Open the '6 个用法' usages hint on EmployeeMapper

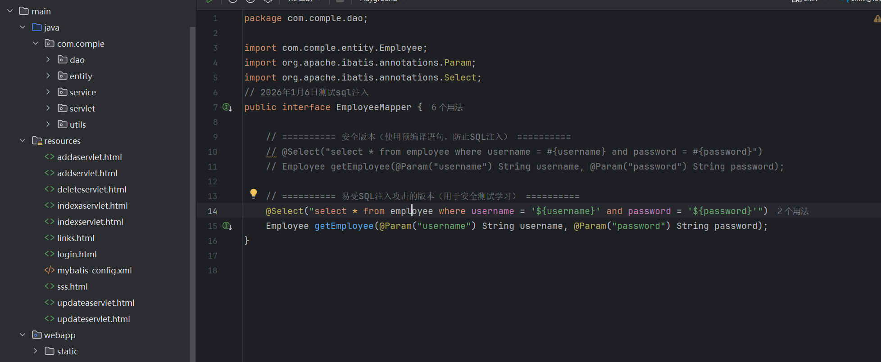(447, 107)
